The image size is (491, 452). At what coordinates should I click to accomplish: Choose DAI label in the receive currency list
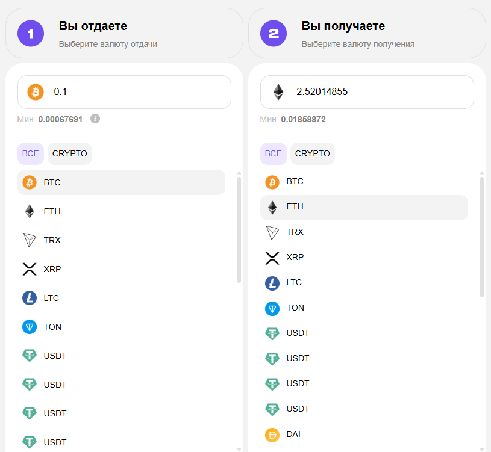coord(293,434)
